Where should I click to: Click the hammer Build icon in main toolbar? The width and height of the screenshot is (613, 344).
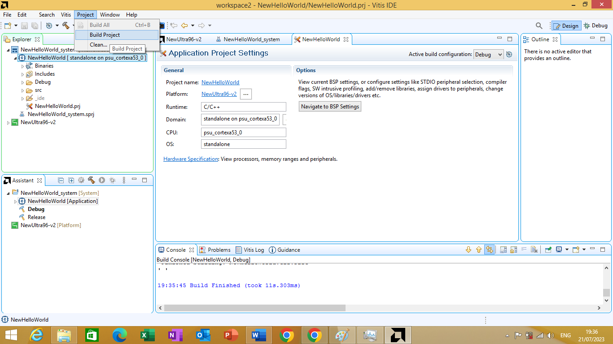pos(66,26)
